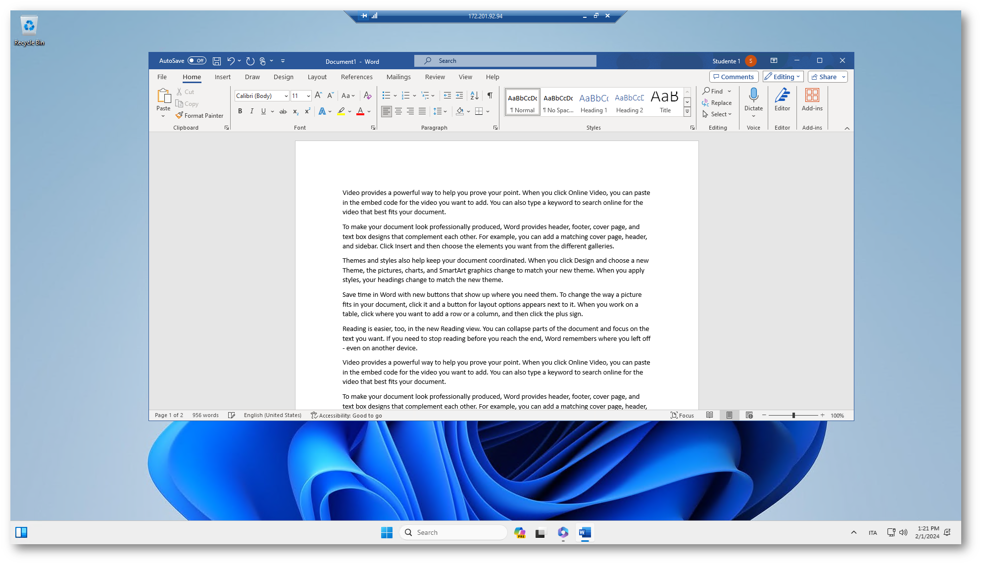Apply superscript formatting
Image resolution: width=982 pixels, height=565 pixels.
tap(307, 111)
